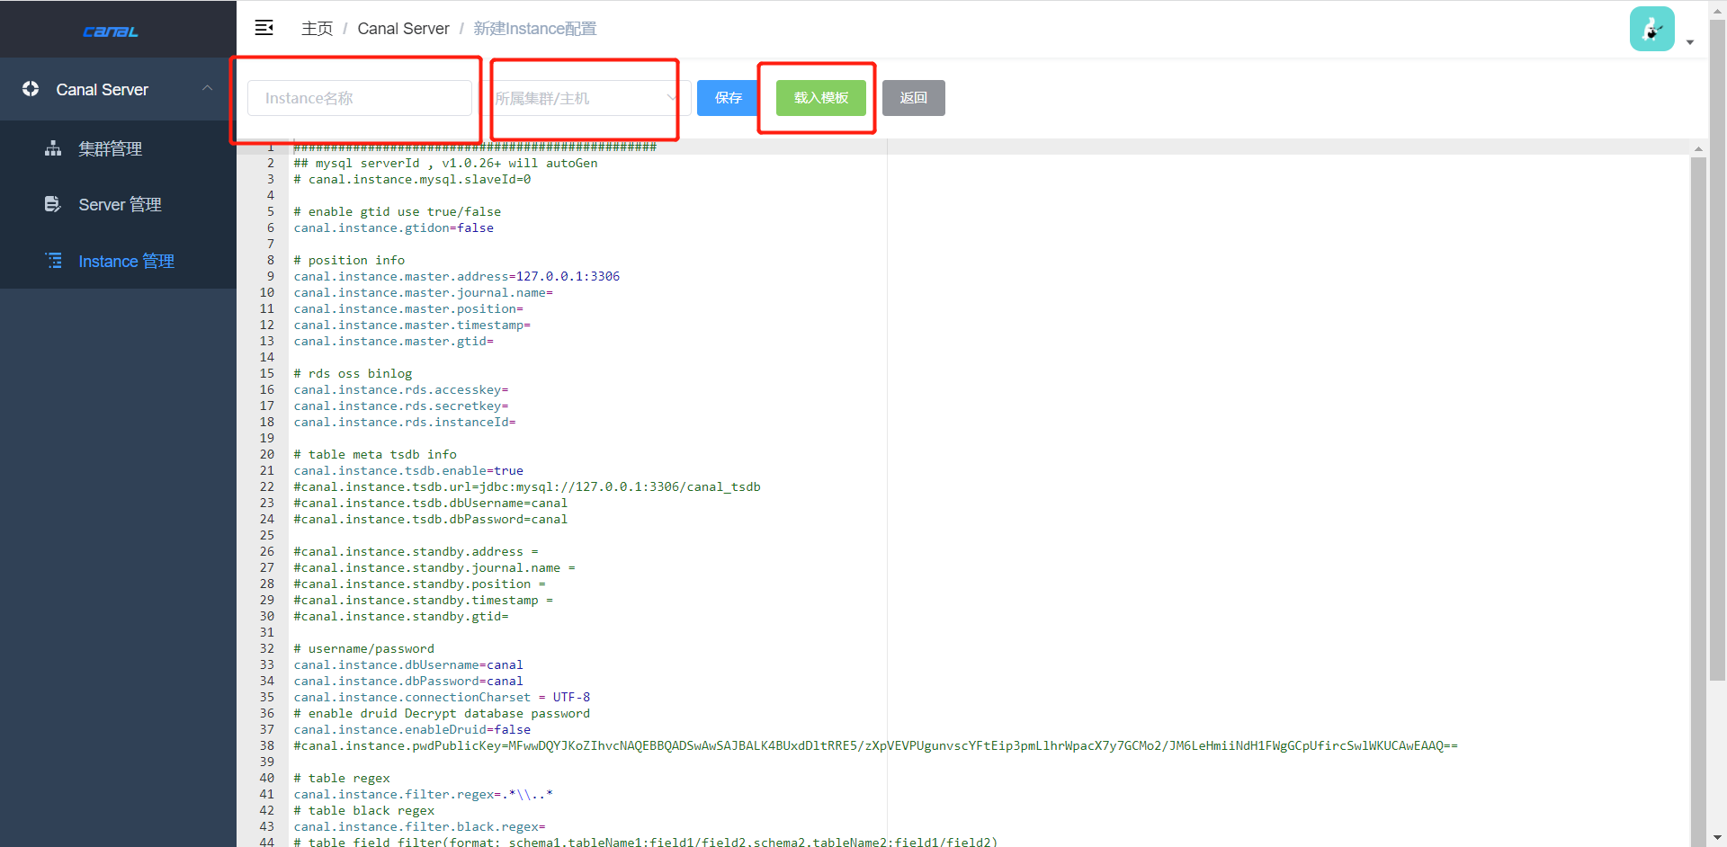Click the pwdPublicKey line

[x=875, y=745]
